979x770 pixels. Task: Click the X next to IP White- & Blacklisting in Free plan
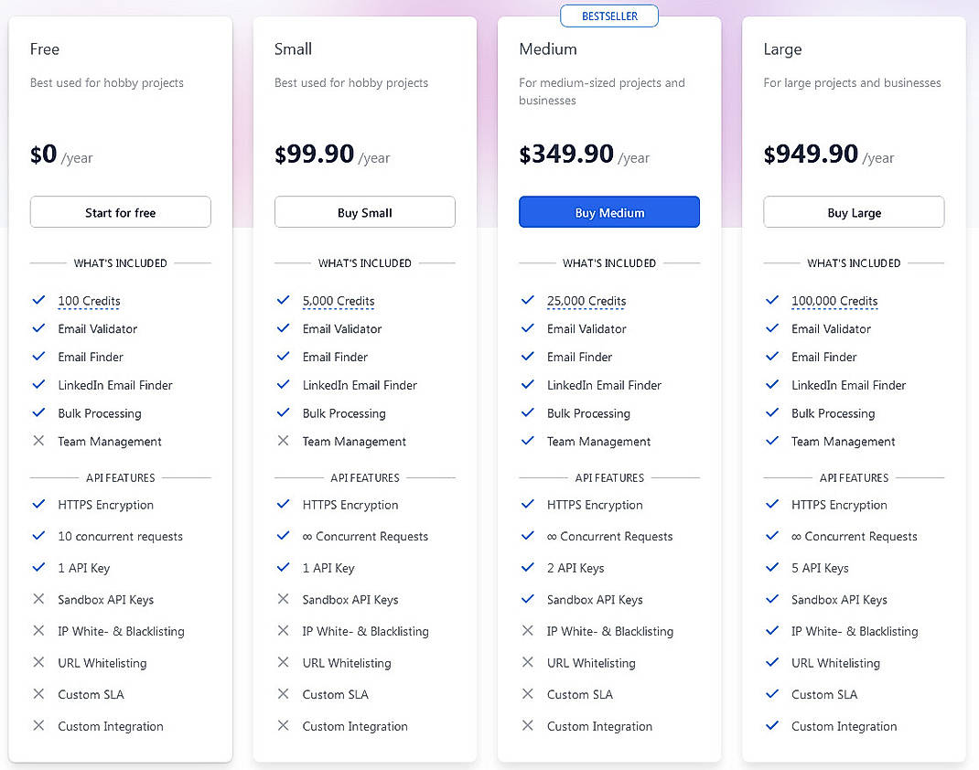click(x=38, y=631)
